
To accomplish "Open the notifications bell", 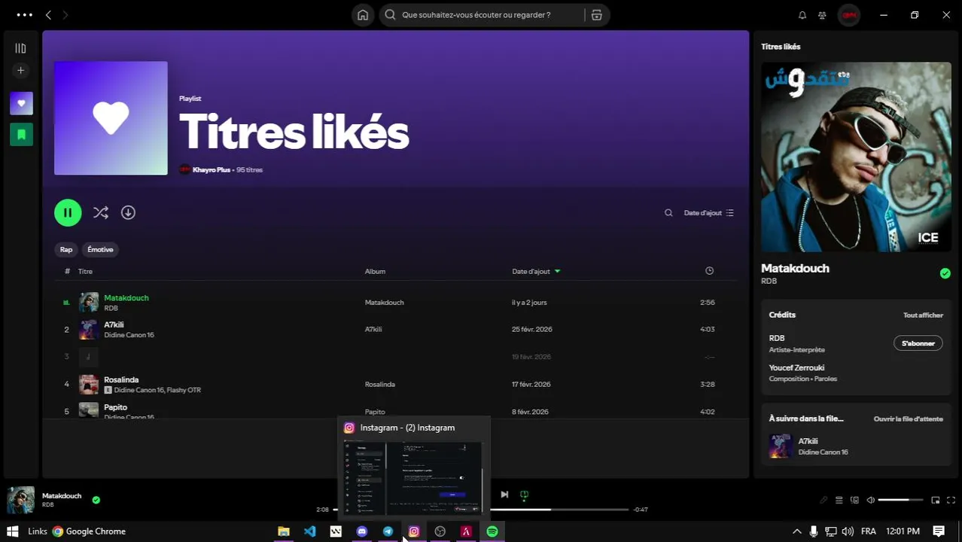I will (x=802, y=15).
